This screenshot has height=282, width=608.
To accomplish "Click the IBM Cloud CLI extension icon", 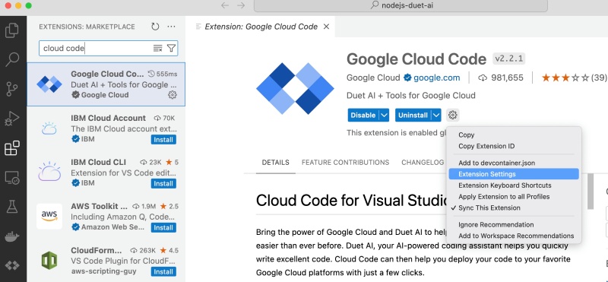I will 49,173.
